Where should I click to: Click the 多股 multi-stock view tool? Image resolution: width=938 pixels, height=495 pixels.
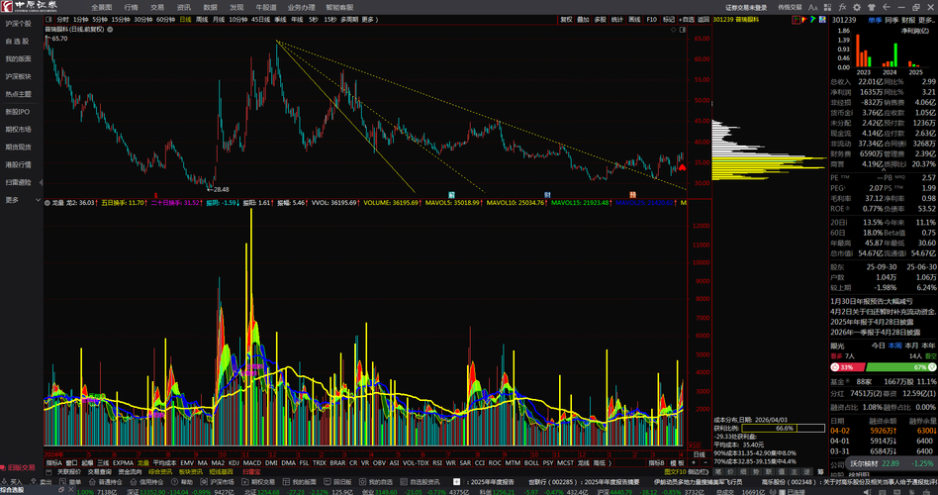(x=601, y=19)
